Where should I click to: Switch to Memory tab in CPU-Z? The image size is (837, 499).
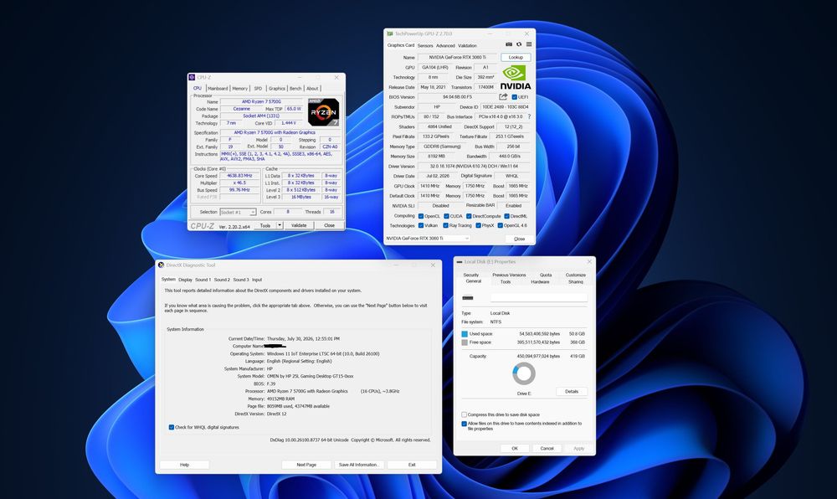pyautogui.click(x=239, y=88)
